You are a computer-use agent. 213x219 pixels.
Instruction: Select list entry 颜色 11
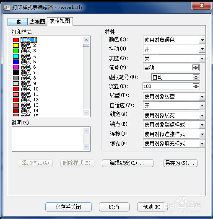(x=30, y=94)
